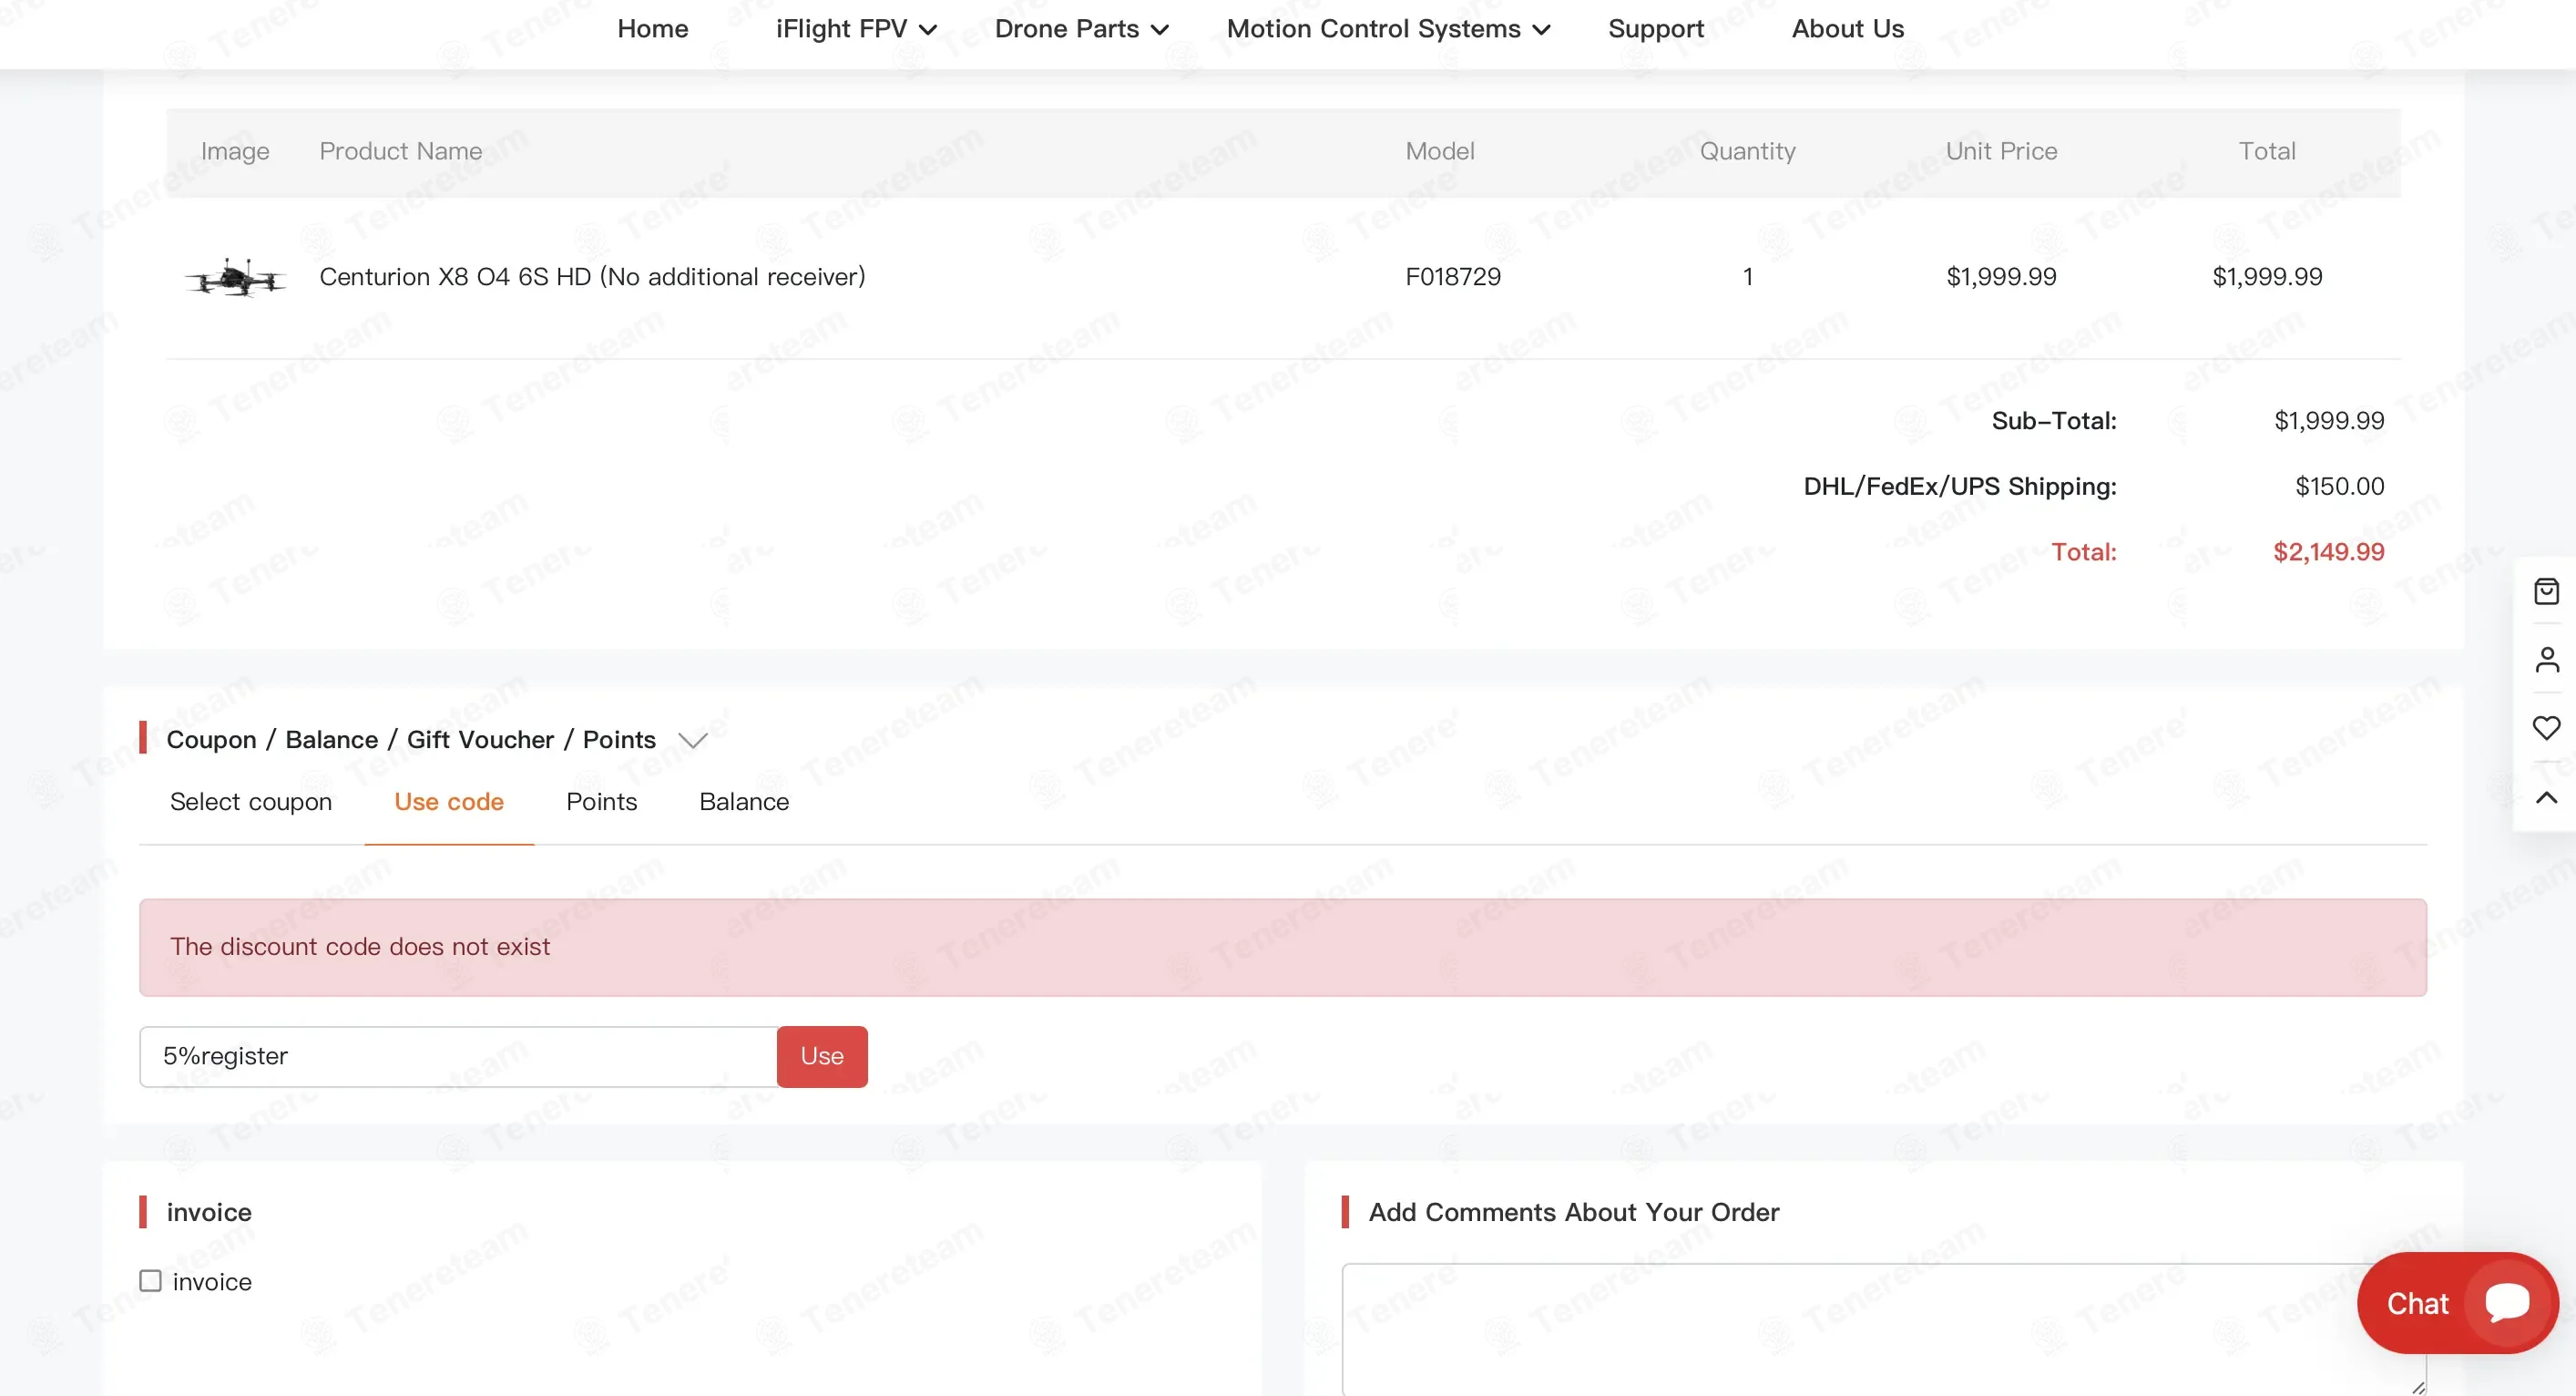
Task: Collapse the Coupon / Balance section chevron
Action: [x=692, y=741]
